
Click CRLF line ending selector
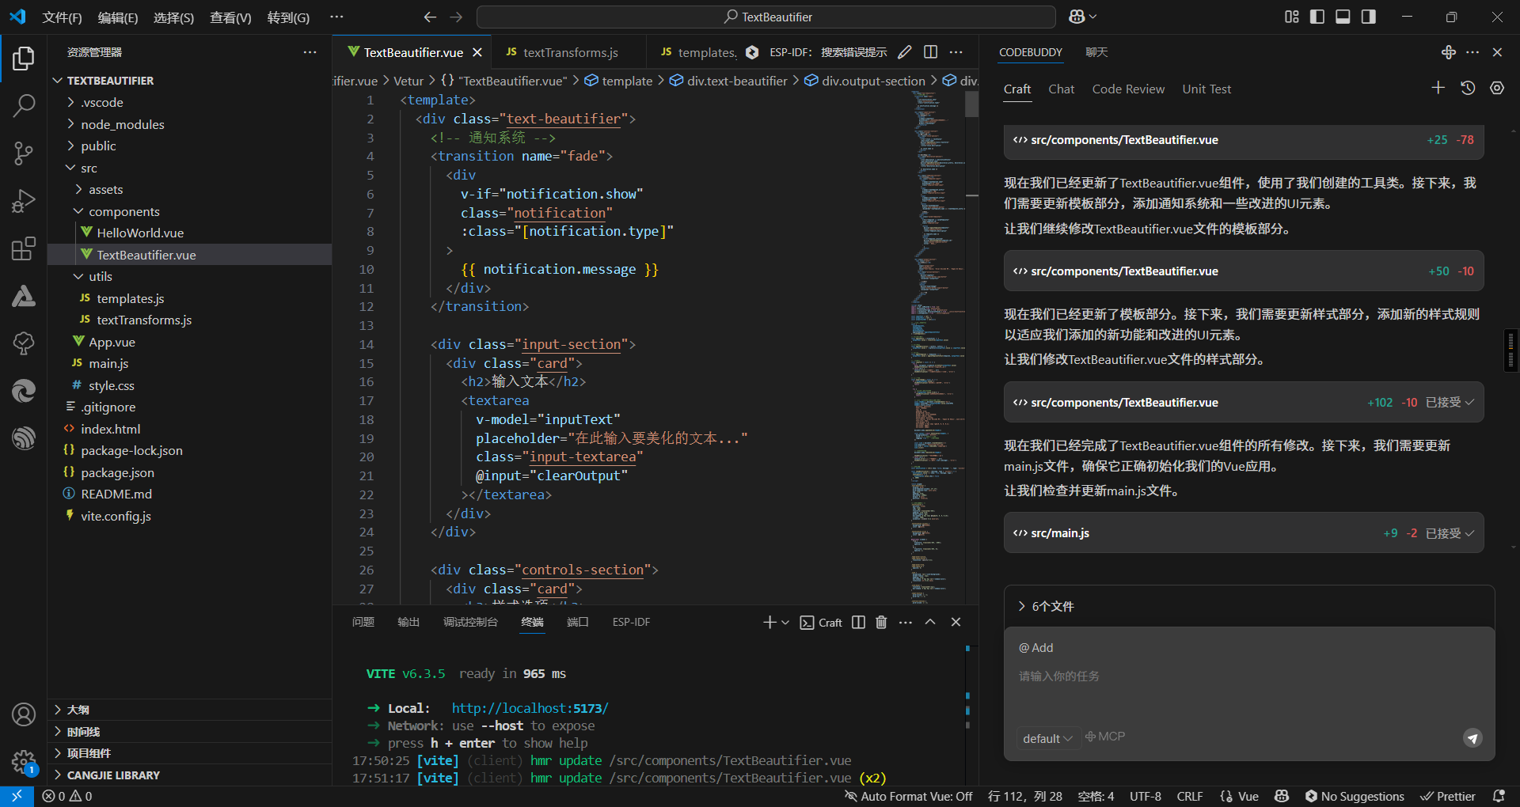[1190, 796]
